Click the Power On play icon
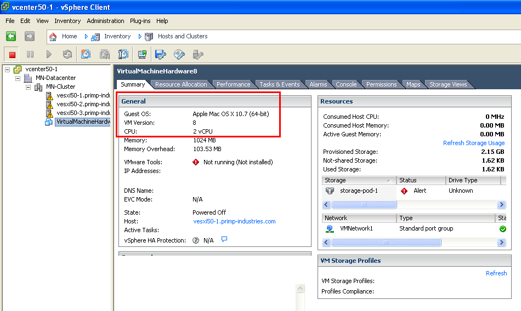Screen dimensions: 521x311 [49, 54]
